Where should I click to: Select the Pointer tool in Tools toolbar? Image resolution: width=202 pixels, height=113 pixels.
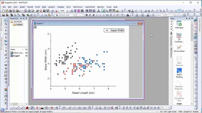click(x=6, y=20)
